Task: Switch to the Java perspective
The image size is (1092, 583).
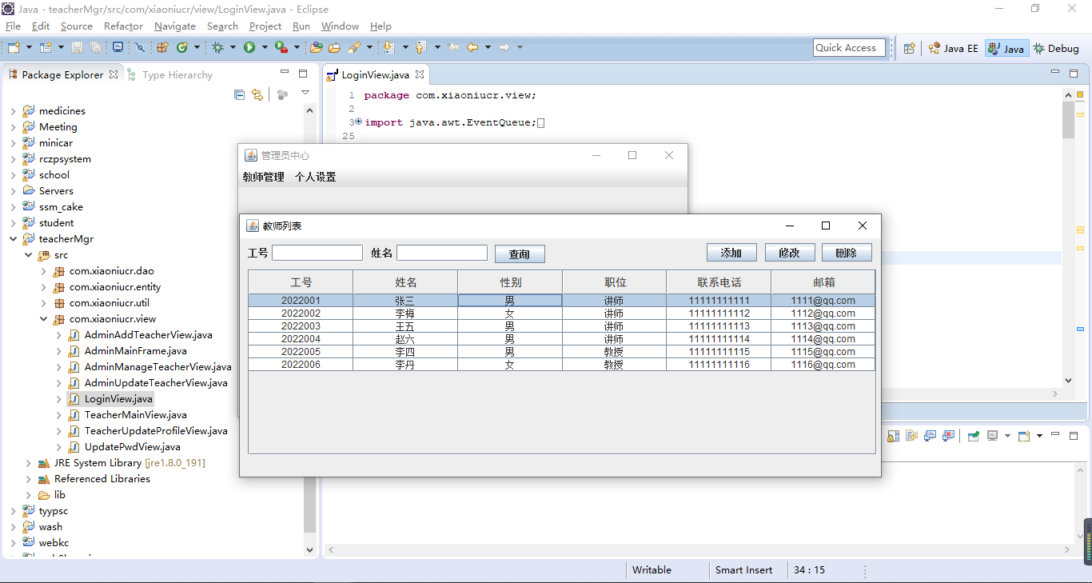Action: pyautogui.click(x=1006, y=48)
